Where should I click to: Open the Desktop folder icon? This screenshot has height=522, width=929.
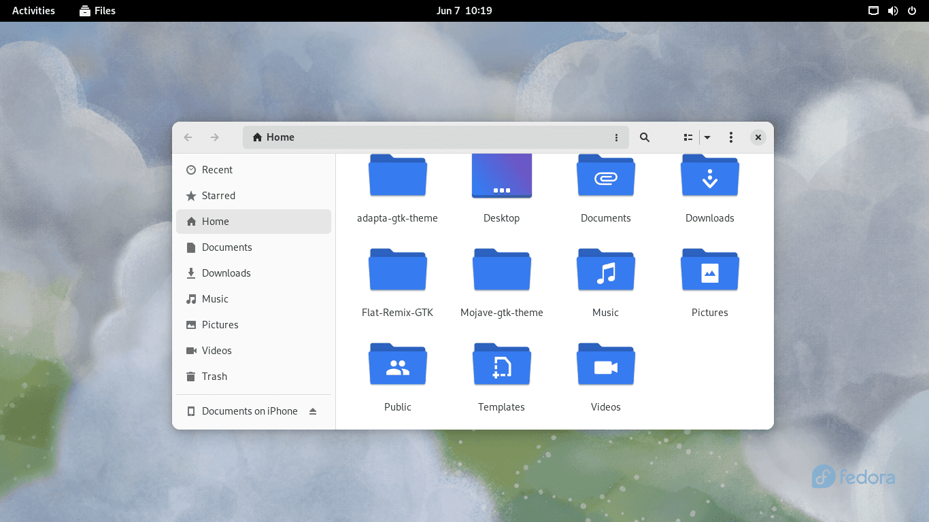502,175
